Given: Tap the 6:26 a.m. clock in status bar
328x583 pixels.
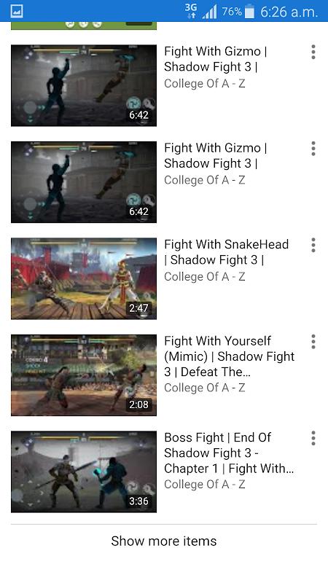Looking at the screenshot, I should point(289,12).
